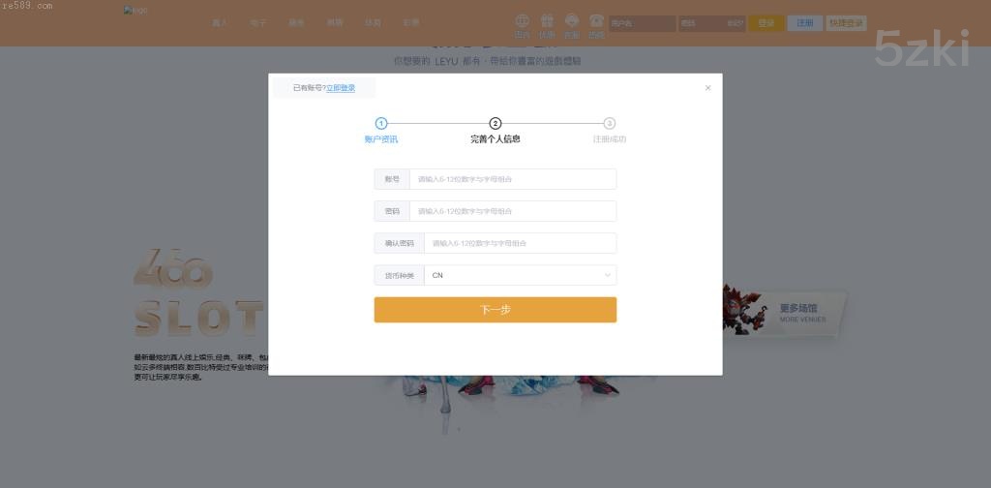Click the globe icon in the top bar
The image size is (991, 488).
(x=523, y=20)
